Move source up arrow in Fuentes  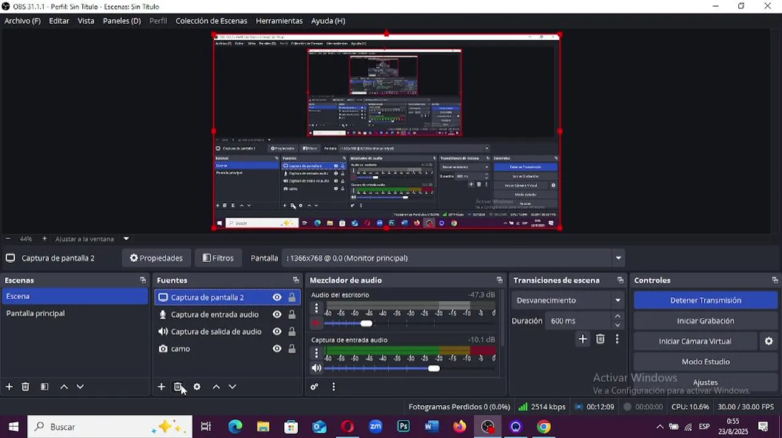pos(216,387)
